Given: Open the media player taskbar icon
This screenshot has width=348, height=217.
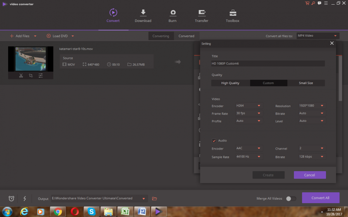Looking at the screenshot, I should click(41, 212).
